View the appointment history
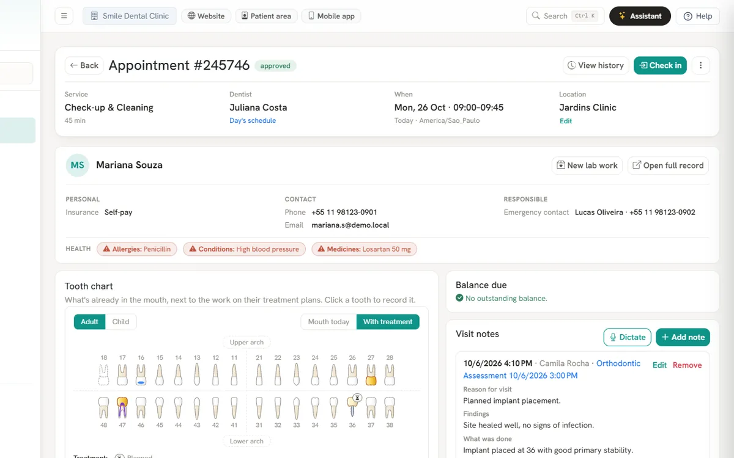 coord(596,65)
